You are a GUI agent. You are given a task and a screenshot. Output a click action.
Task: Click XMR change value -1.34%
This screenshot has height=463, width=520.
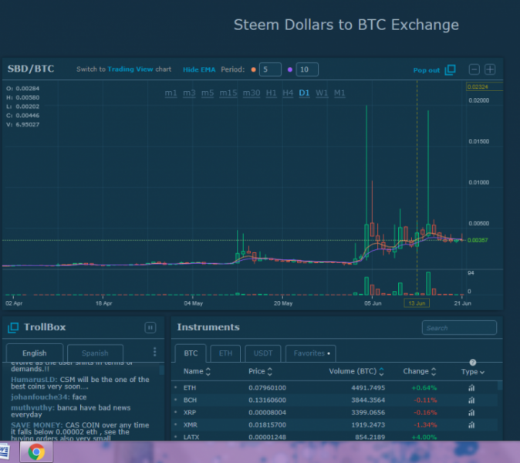[x=425, y=425]
